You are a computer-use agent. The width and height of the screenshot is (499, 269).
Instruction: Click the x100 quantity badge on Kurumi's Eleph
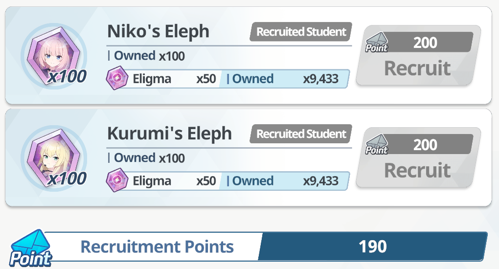pos(67,179)
